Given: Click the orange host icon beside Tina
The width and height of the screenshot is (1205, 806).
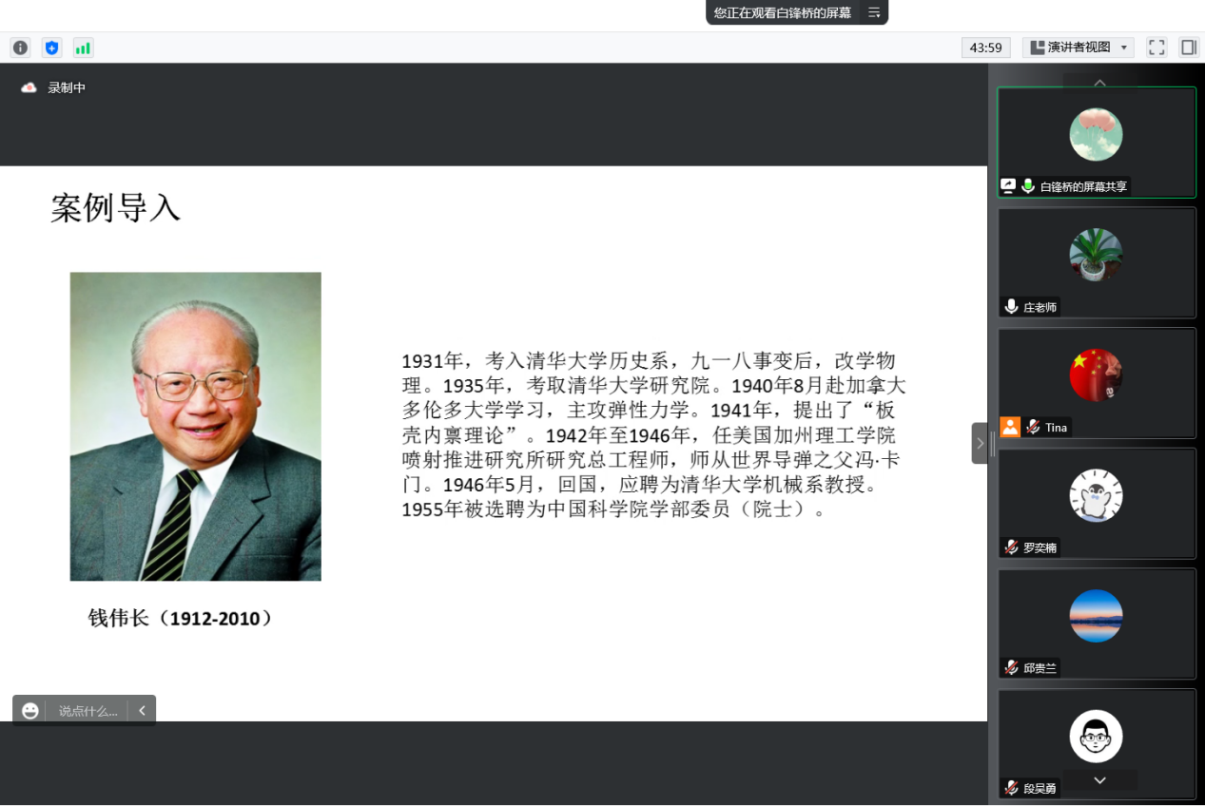Looking at the screenshot, I should pos(1010,427).
